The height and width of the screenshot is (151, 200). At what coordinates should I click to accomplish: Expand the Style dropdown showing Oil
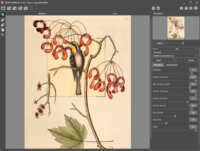click(x=178, y=49)
